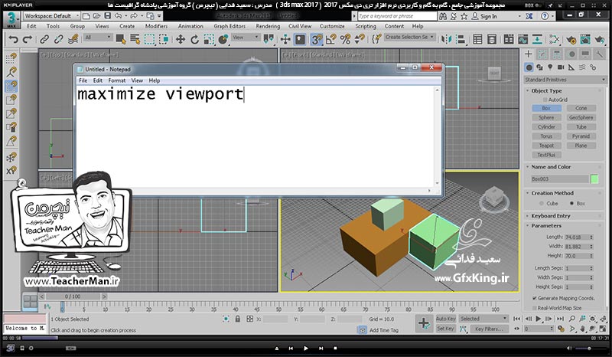Select the Cube creation method radio

click(542, 203)
